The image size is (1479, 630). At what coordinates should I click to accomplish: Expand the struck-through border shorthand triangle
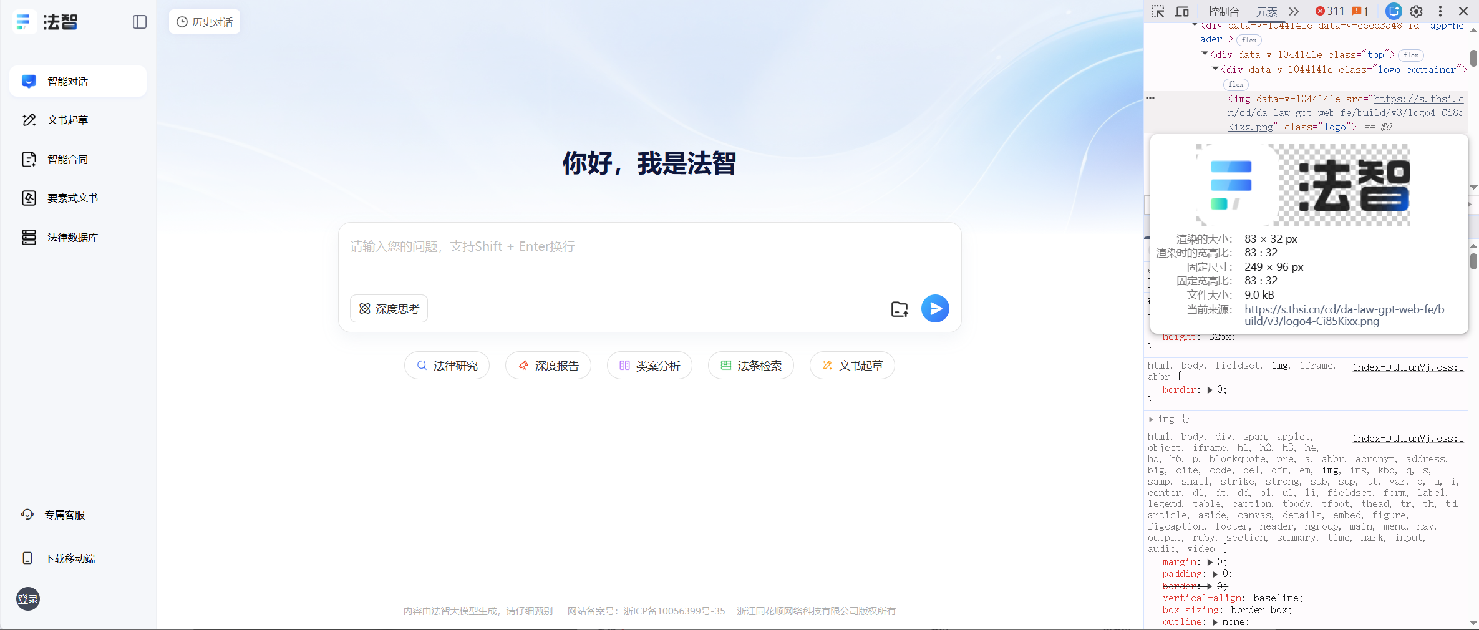click(1210, 586)
